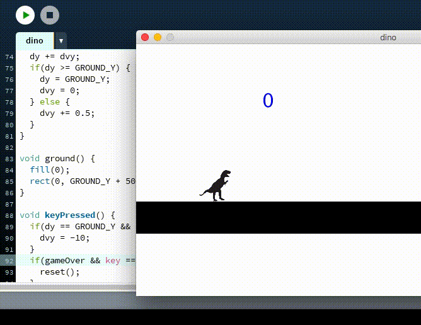Click the blue score number 0
This screenshot has width=421, height=325.
(x=268, y=100)
